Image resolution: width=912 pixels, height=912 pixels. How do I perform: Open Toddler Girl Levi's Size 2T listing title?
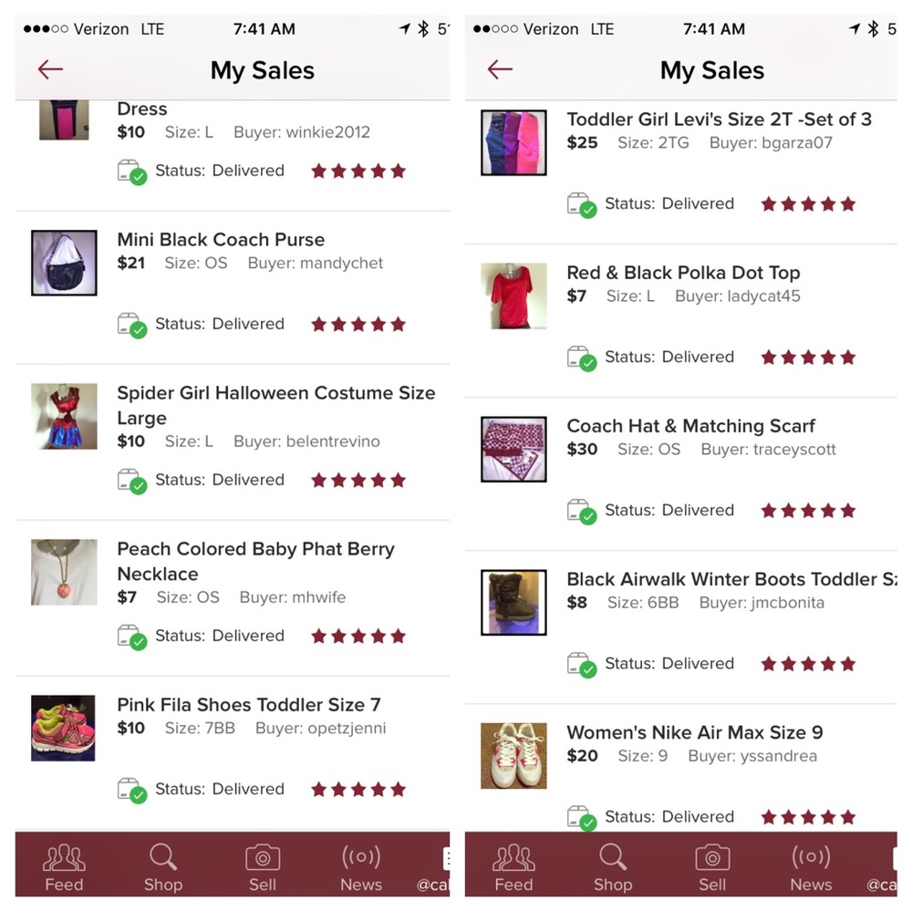(719, 119)
